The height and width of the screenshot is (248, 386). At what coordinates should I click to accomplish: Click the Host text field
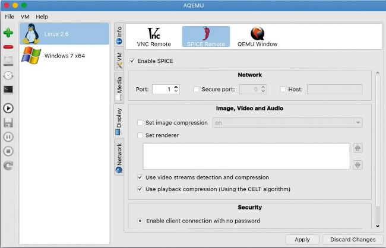(x=334, y=90)
